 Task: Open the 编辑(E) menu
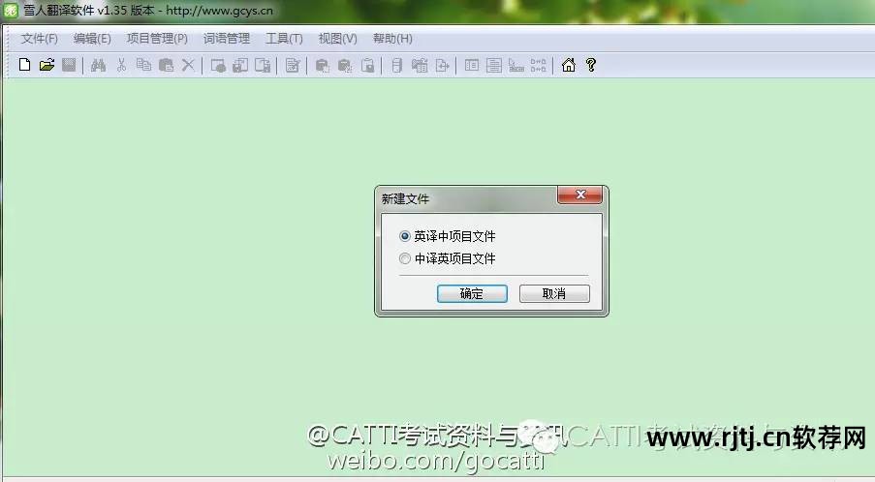pyautogui.click(x=92, y=39)
